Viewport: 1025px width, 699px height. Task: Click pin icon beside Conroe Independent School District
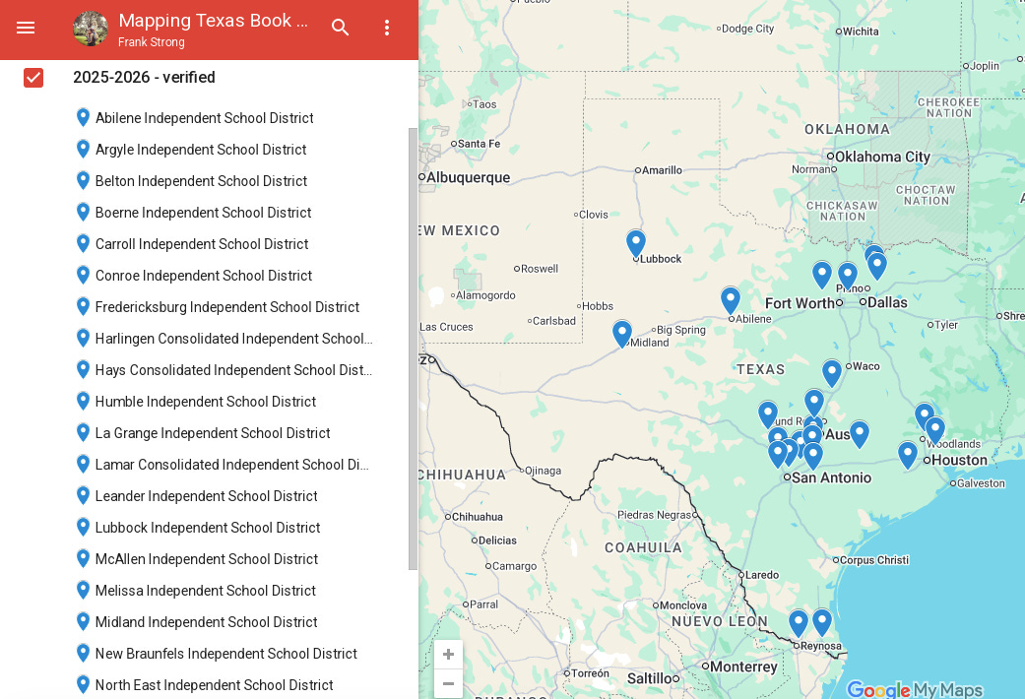[83, 276]
